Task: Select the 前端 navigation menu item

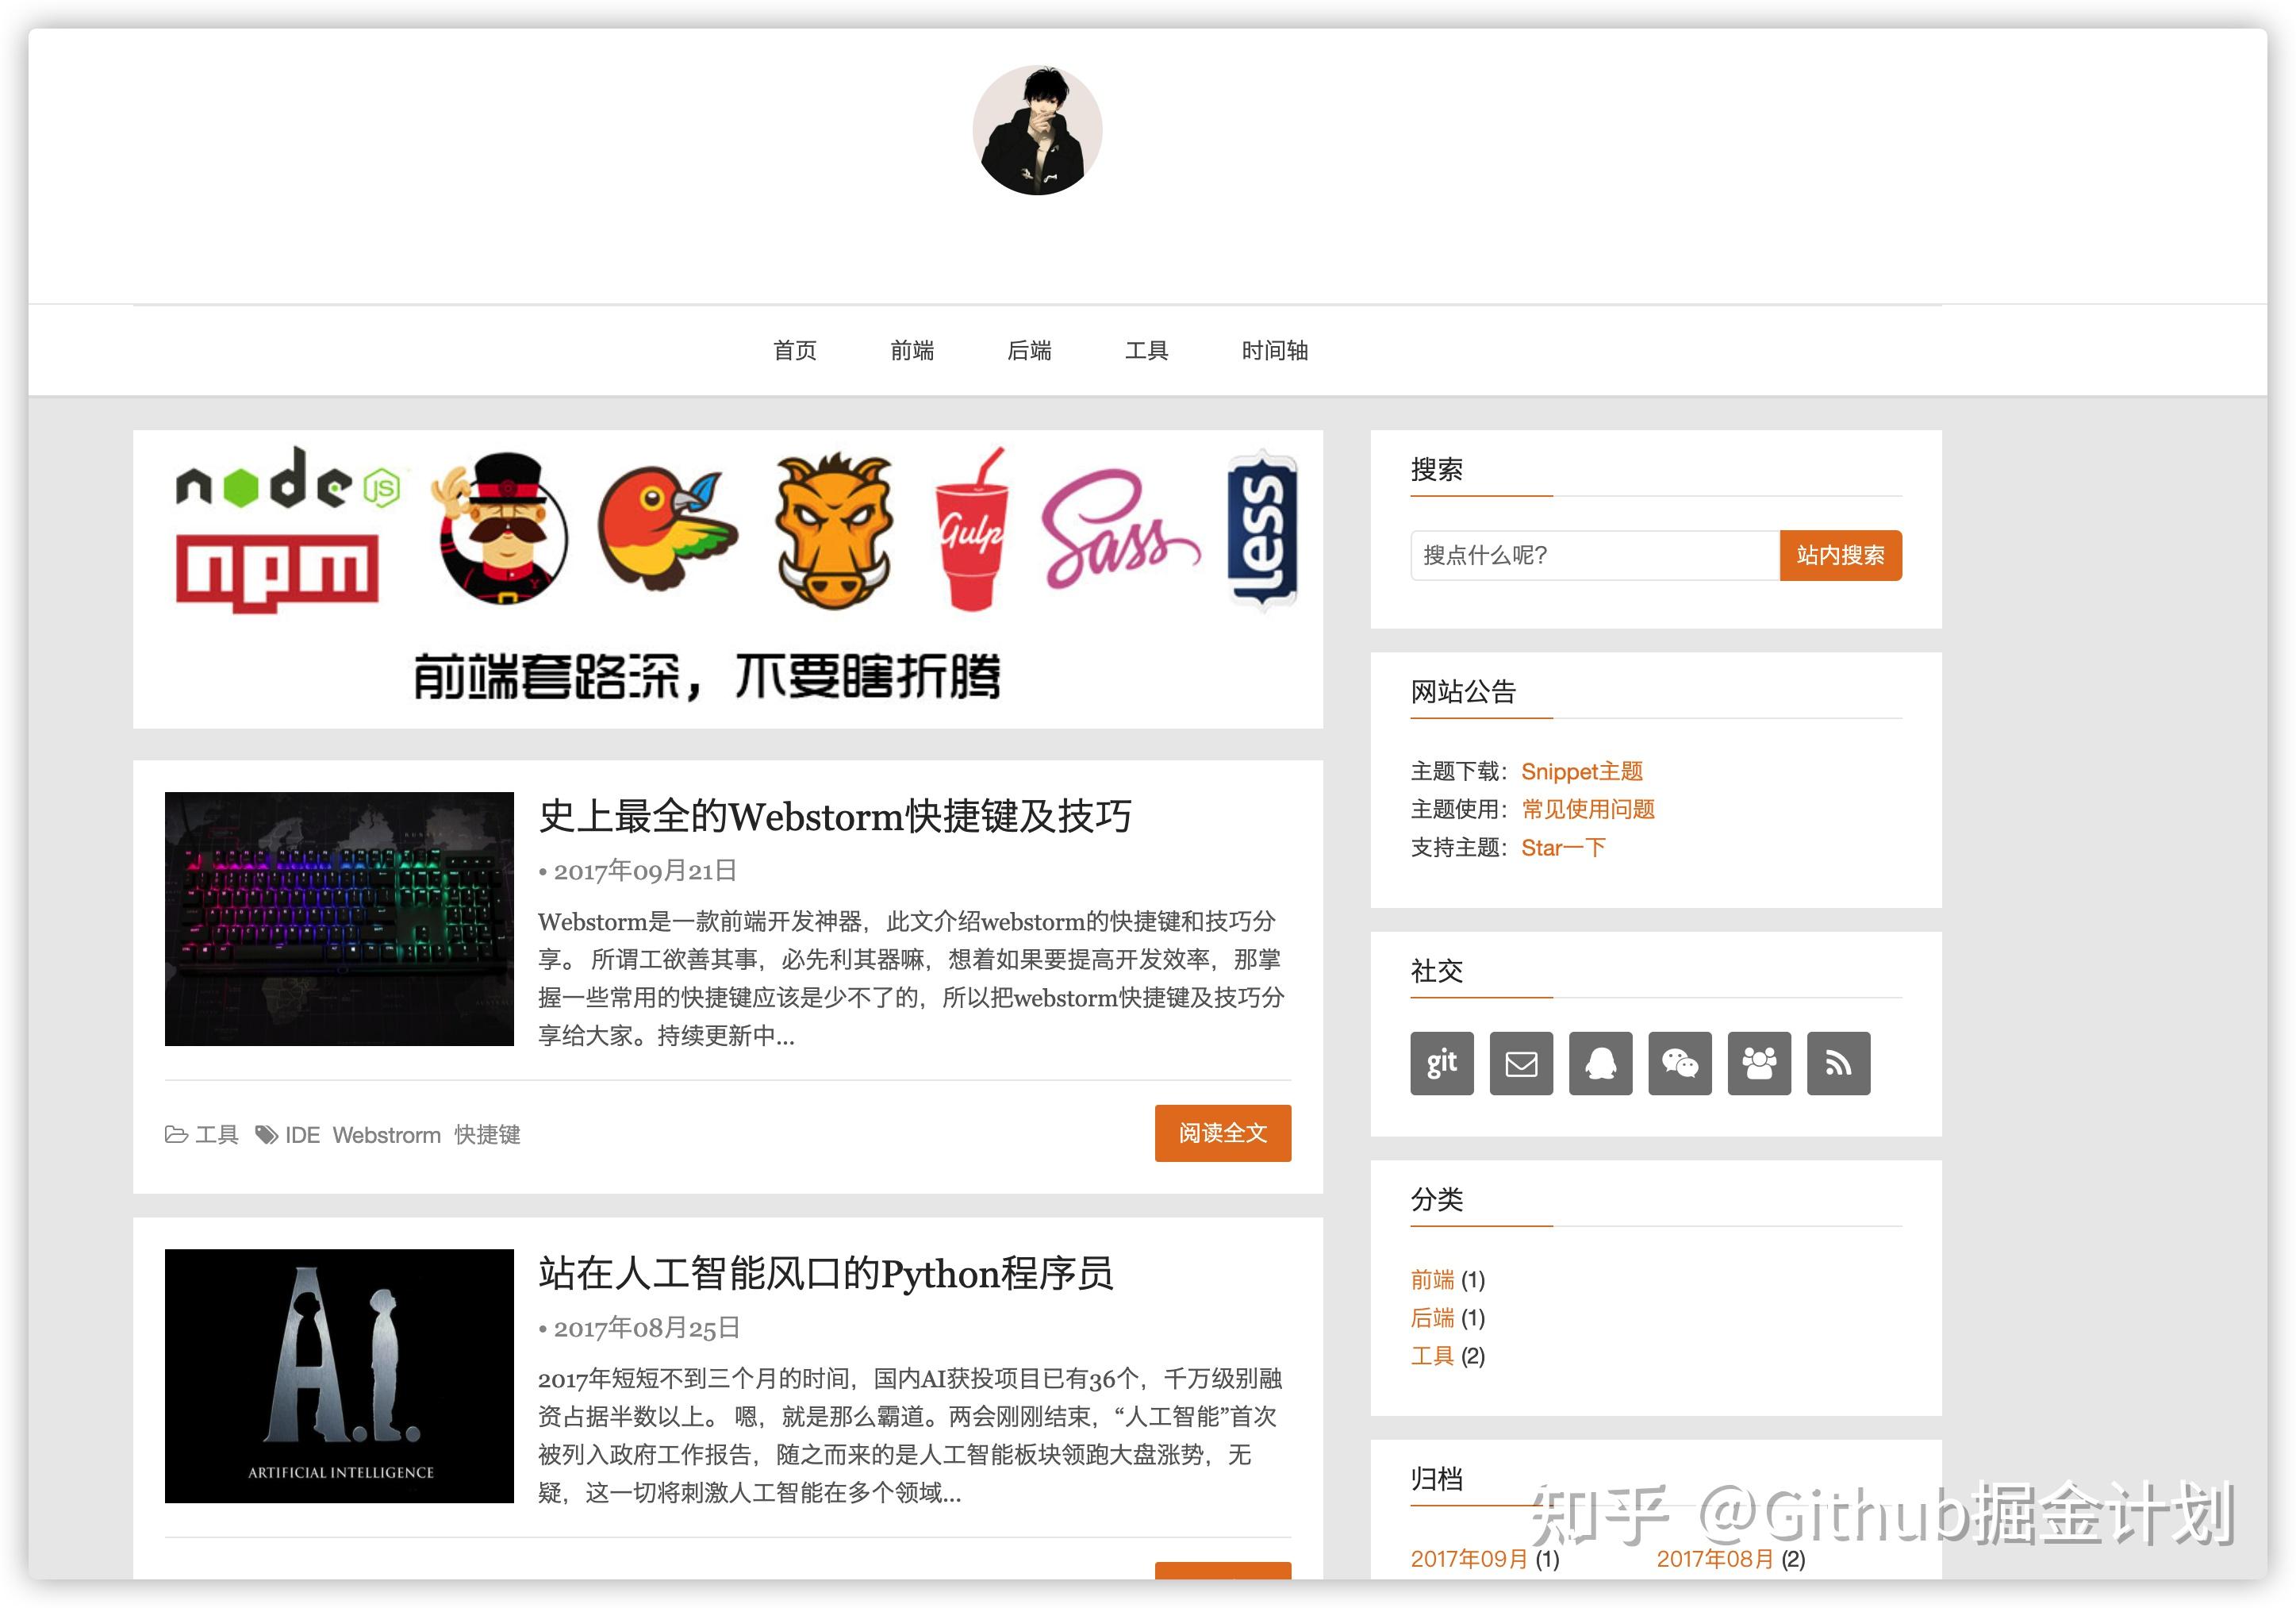Action: click(x=912, y=350)
